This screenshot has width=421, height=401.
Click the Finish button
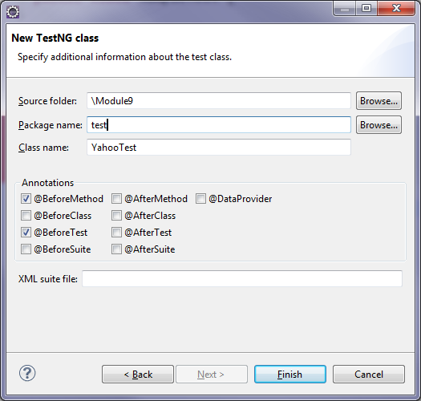click(290, 375)
